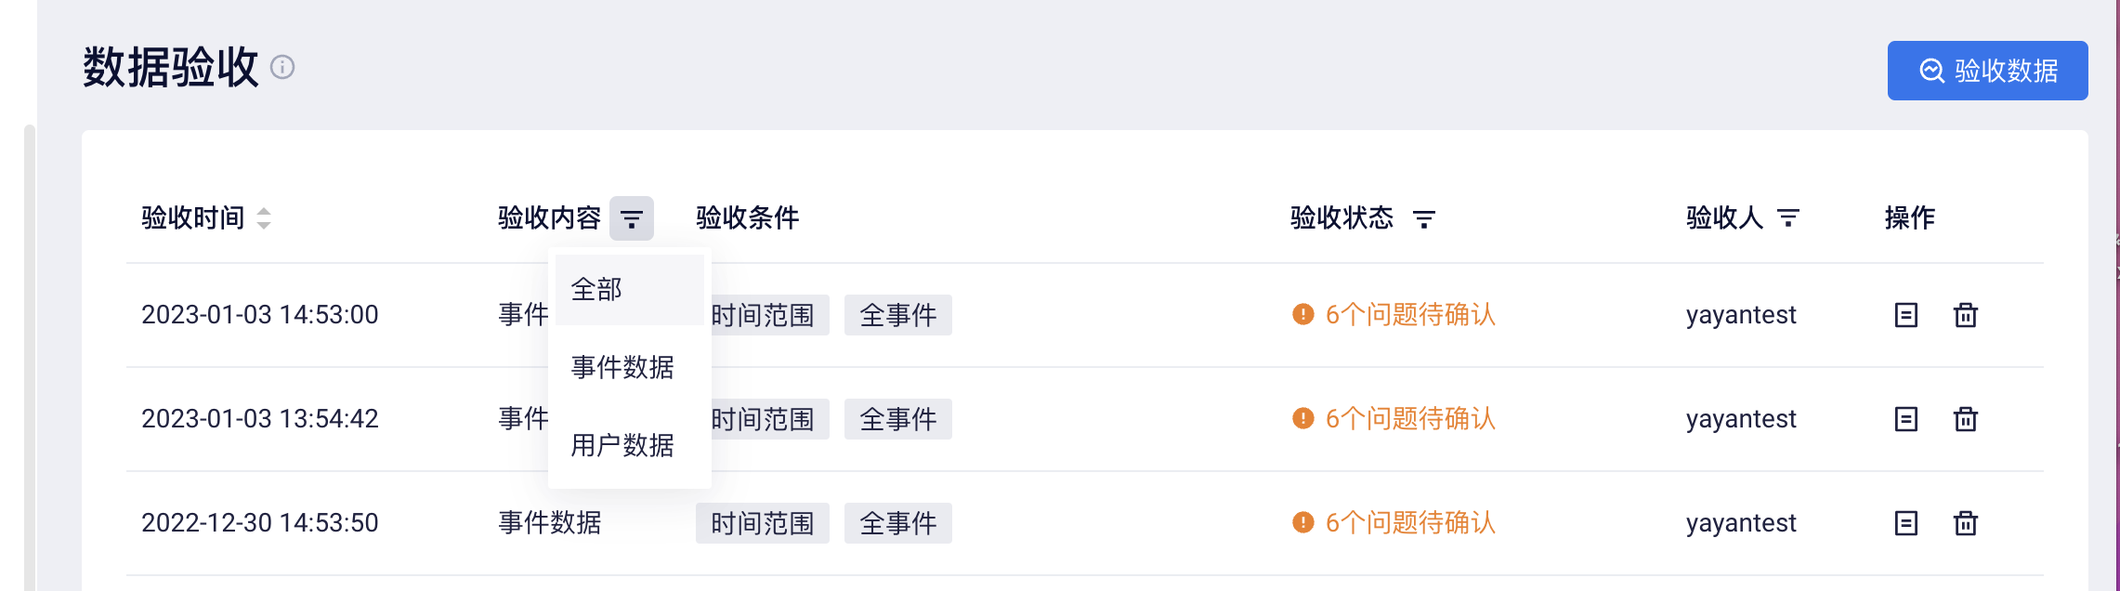The width and height of the screenshot is (2120, 591).
Task: Click the info icon beside 数据验收 title
Action: [282, 68]
